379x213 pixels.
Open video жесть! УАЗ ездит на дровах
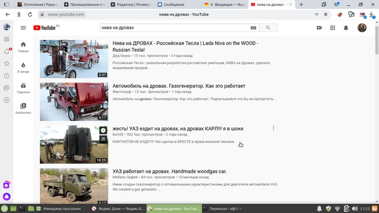click(x=178, y=129)
